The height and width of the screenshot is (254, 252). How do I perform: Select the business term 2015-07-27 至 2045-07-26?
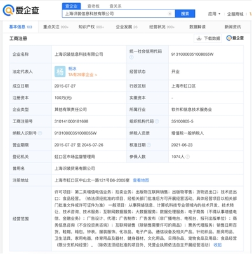[79, 145]
